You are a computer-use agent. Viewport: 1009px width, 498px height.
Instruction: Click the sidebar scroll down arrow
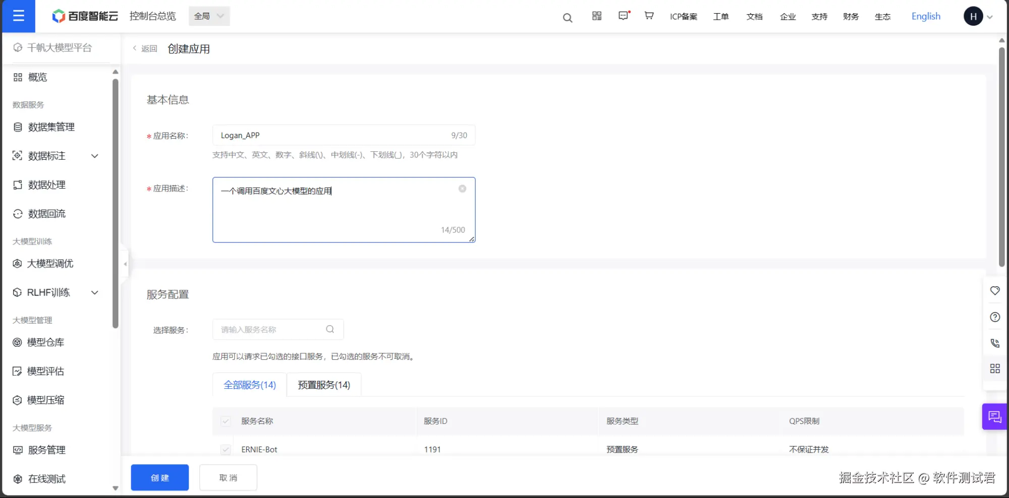click(x=116, y=488)
